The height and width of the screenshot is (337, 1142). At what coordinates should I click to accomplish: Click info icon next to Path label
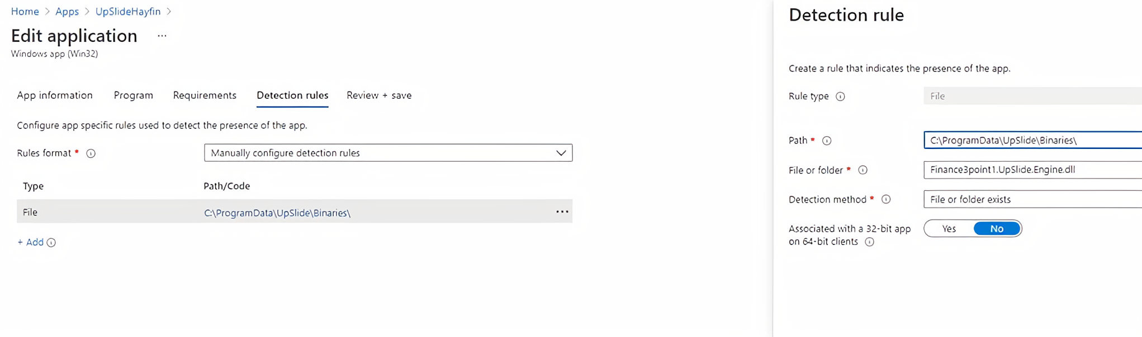point(827,141)
